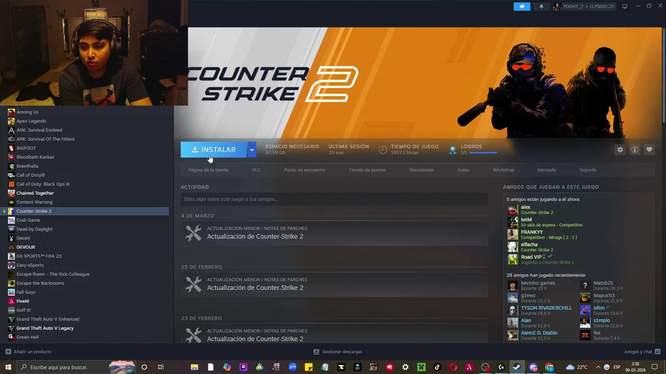This screenshot has height=374, width=666.
Task: Click the activity text box for friends
Action: 334,199
